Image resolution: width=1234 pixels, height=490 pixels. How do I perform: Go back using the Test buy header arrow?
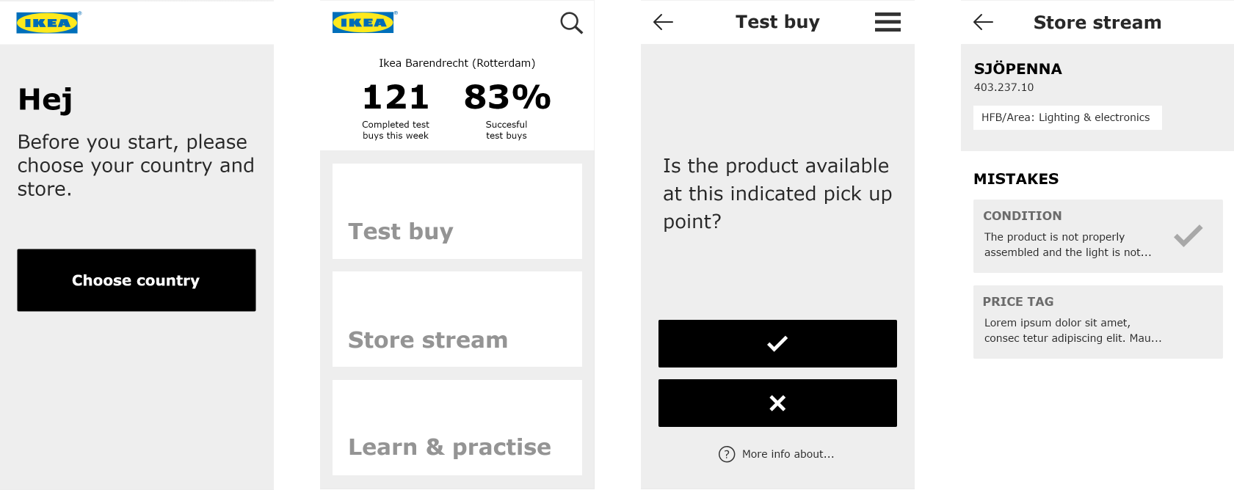663,22
